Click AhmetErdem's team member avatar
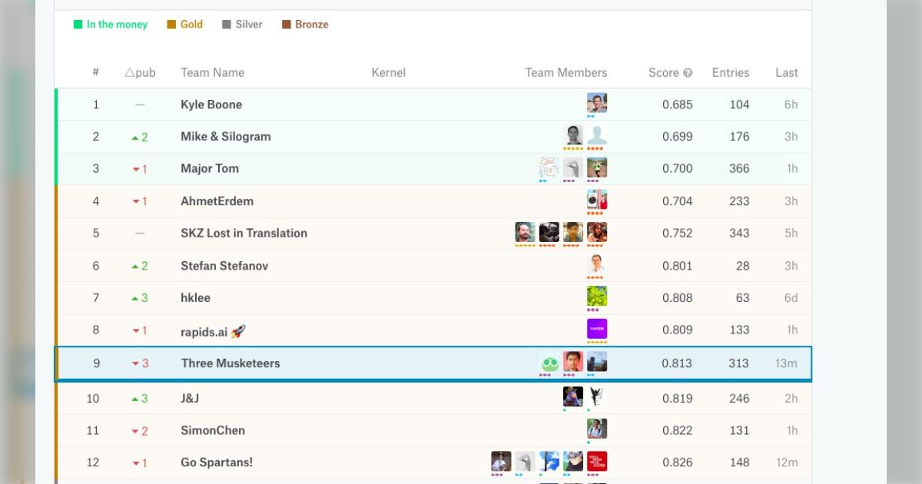This screenshot has width=922, height=484. (597, 200)
